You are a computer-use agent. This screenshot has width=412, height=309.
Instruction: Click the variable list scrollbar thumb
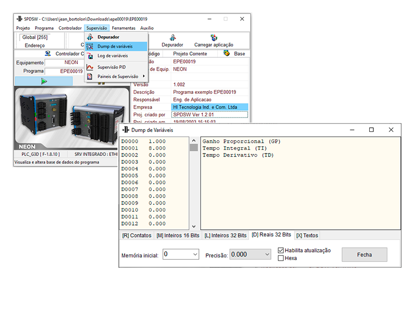pyautogui.click(x=194, y=147)
